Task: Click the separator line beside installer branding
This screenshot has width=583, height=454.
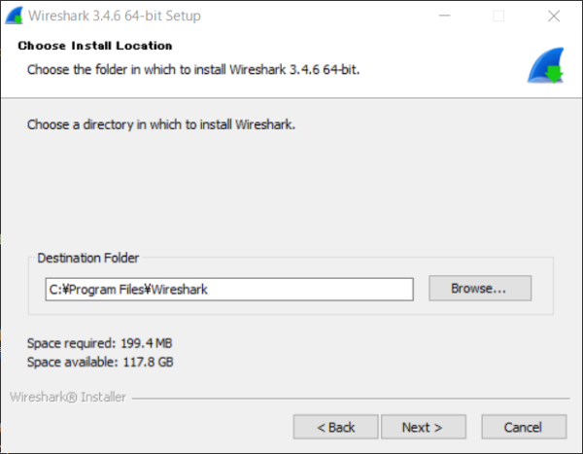Action: (x=351, y=399)
